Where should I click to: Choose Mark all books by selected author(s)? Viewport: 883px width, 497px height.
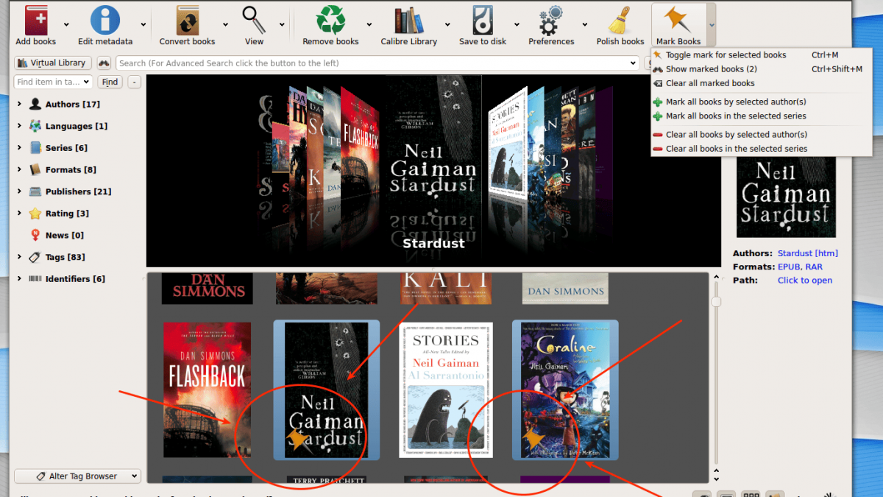point(735,102)
